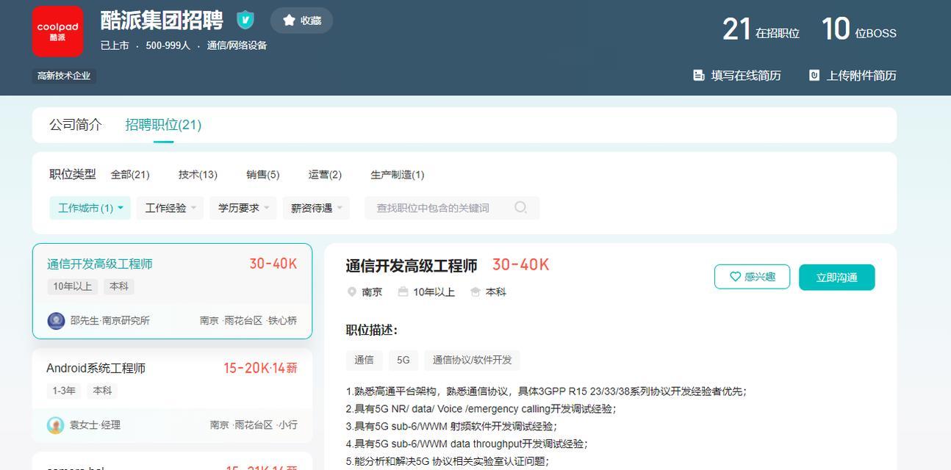Click the job keyword search field

click(x=452, y=208)
